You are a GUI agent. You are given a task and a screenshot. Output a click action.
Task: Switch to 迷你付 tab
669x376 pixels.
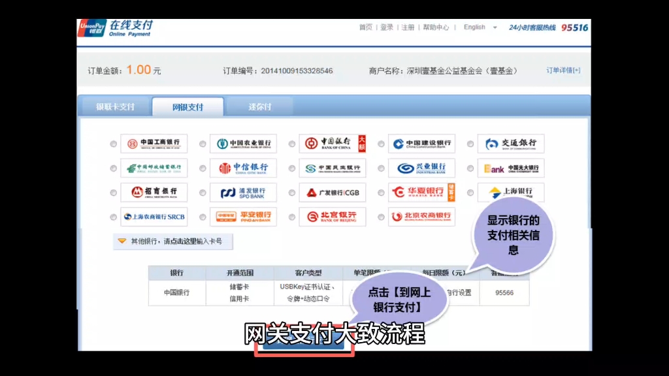[259, 106]
